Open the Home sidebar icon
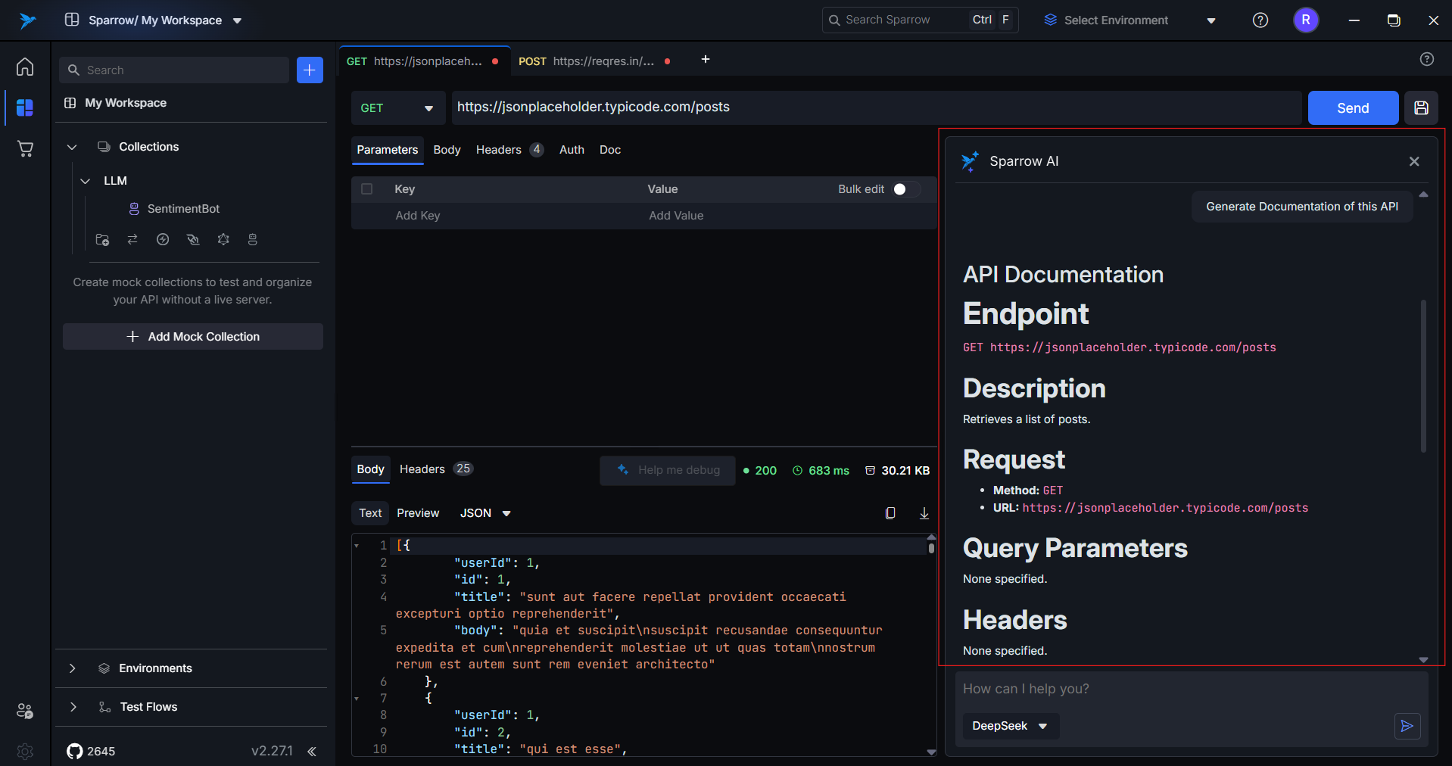 click(x=25, y=67)
